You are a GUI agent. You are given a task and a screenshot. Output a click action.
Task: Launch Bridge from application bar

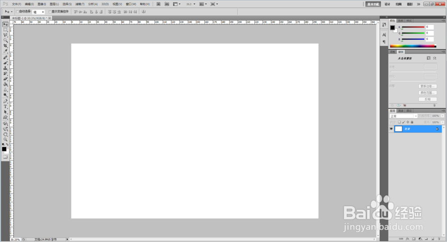pyautogui.click(x=159, y=4)
